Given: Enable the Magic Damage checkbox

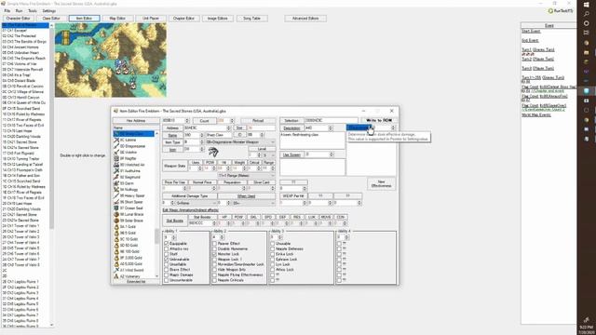Looking at the screenshot, I should pyautogui.click(x=166, y=275).
